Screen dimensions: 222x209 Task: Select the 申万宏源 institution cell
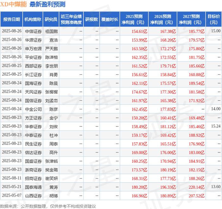pos(33,49)
